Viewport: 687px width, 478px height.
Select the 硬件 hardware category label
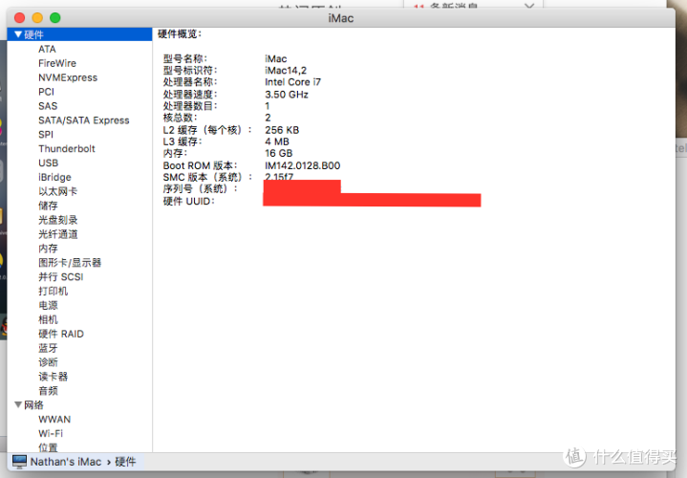pyautogui.click(x=33, y=34)
